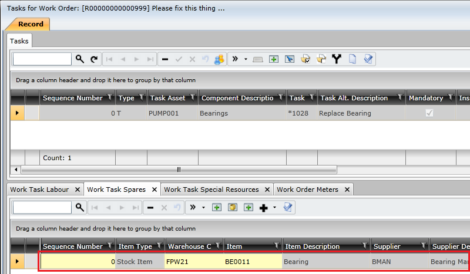Click the black plus icon in Spares toolbar
470x274 pixels.
[264, 208]
